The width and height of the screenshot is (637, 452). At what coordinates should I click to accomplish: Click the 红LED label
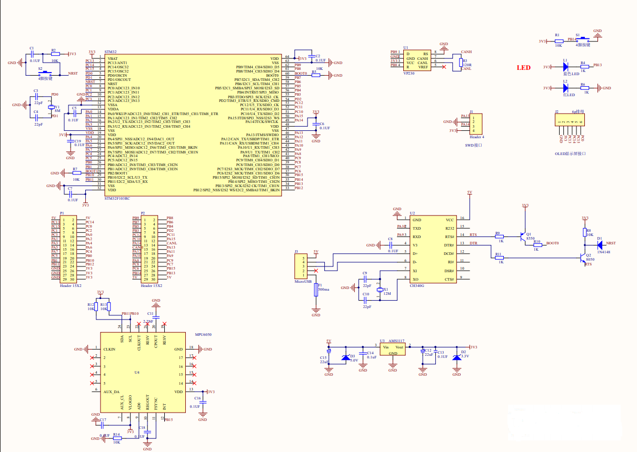(569, 94)
